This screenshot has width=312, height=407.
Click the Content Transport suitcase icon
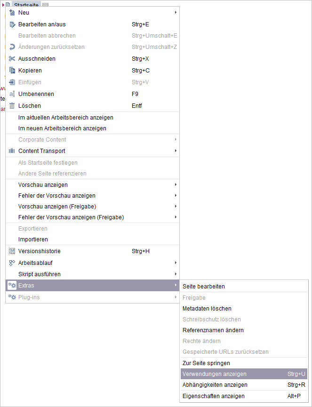pos(12,151)
